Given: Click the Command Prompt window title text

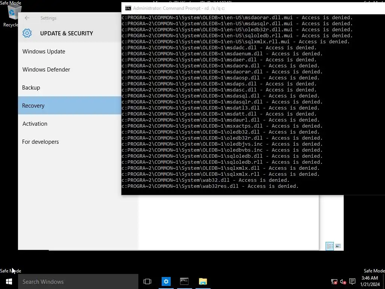Looking at the screenshot, I should (x=179, y=8).
